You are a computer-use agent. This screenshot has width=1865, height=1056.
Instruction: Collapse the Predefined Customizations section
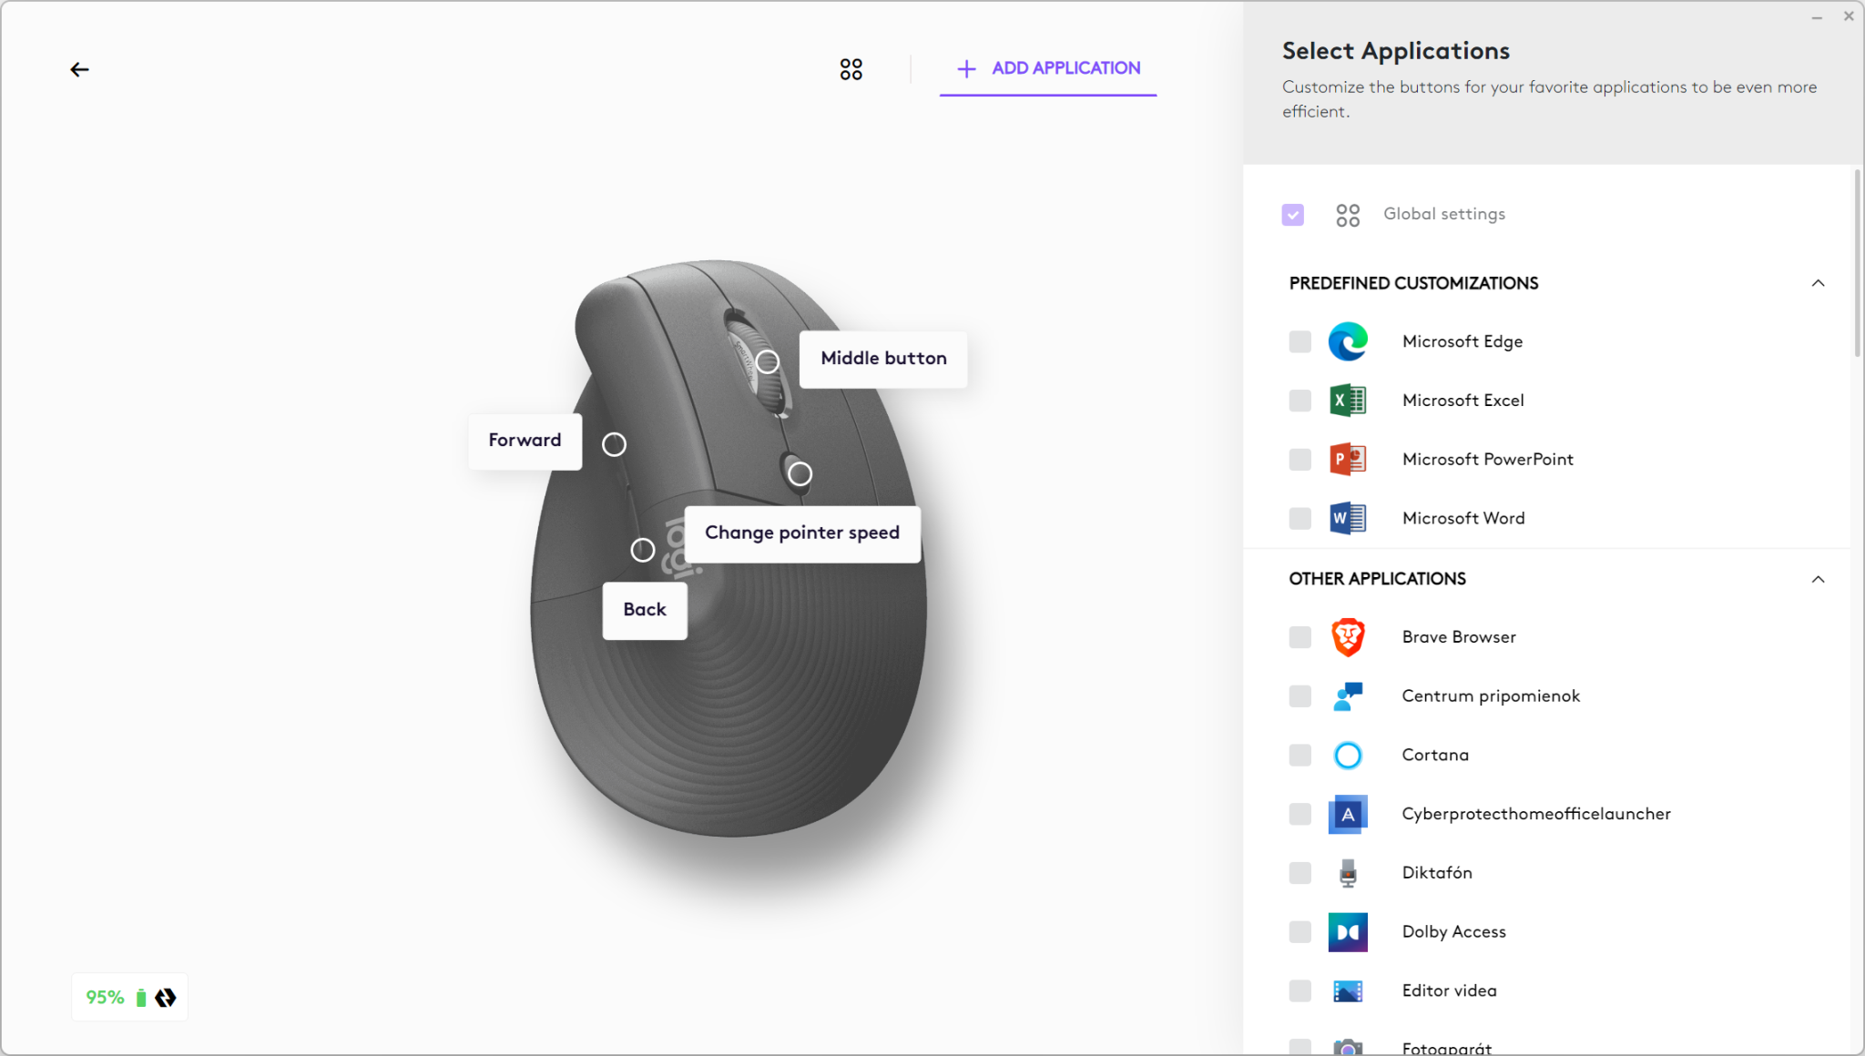click(1818, 283)
